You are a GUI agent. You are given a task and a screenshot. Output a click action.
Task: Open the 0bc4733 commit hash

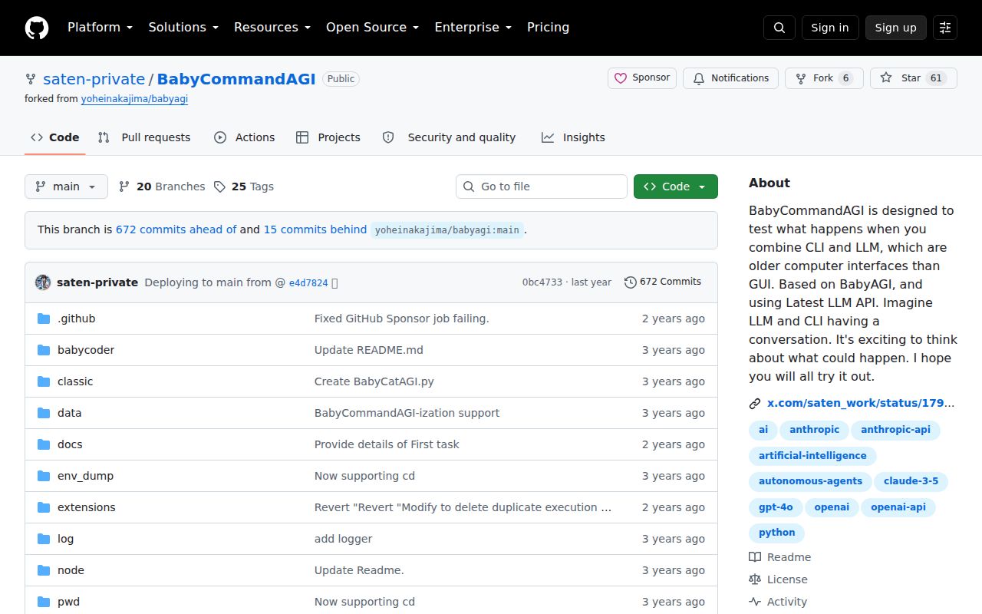click(542, 282)
